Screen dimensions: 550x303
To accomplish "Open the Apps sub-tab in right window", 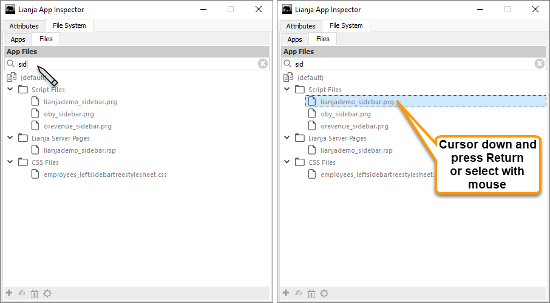I will click(x=294, y=39).
